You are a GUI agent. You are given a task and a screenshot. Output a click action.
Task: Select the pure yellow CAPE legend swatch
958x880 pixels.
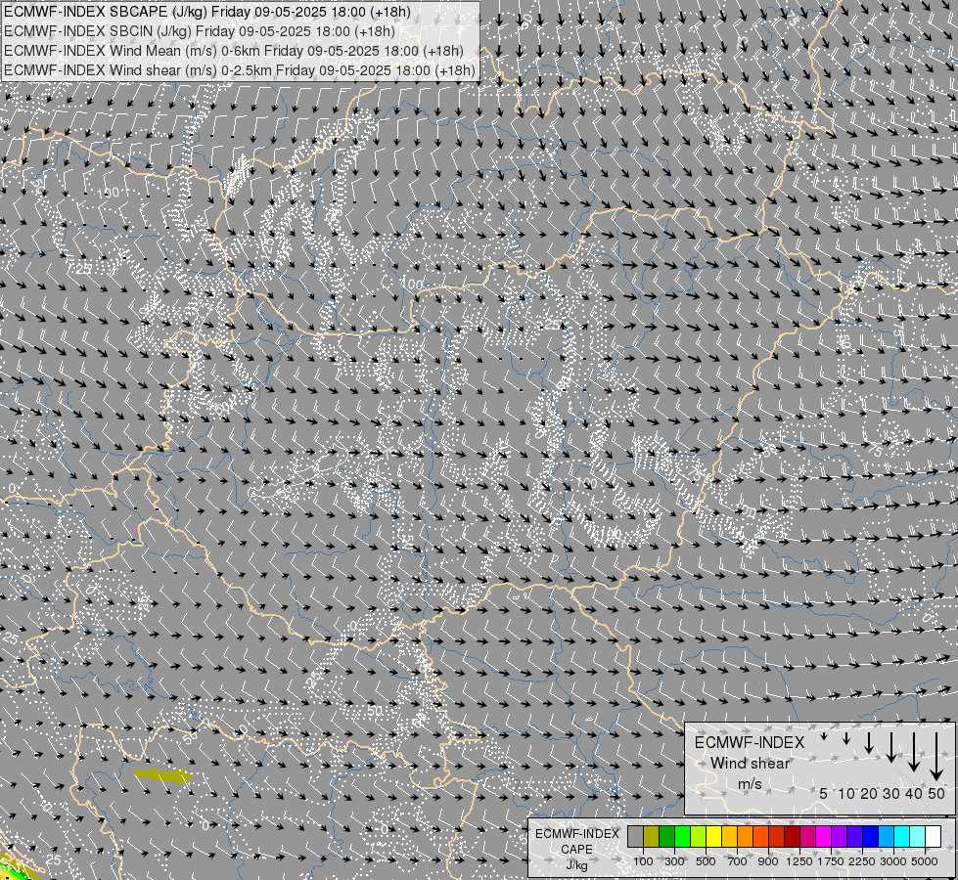tap(714, 837)
